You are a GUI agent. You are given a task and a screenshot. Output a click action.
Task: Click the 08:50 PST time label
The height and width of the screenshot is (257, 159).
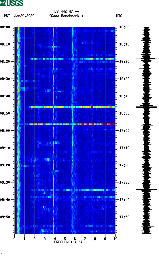coord(5,113)
